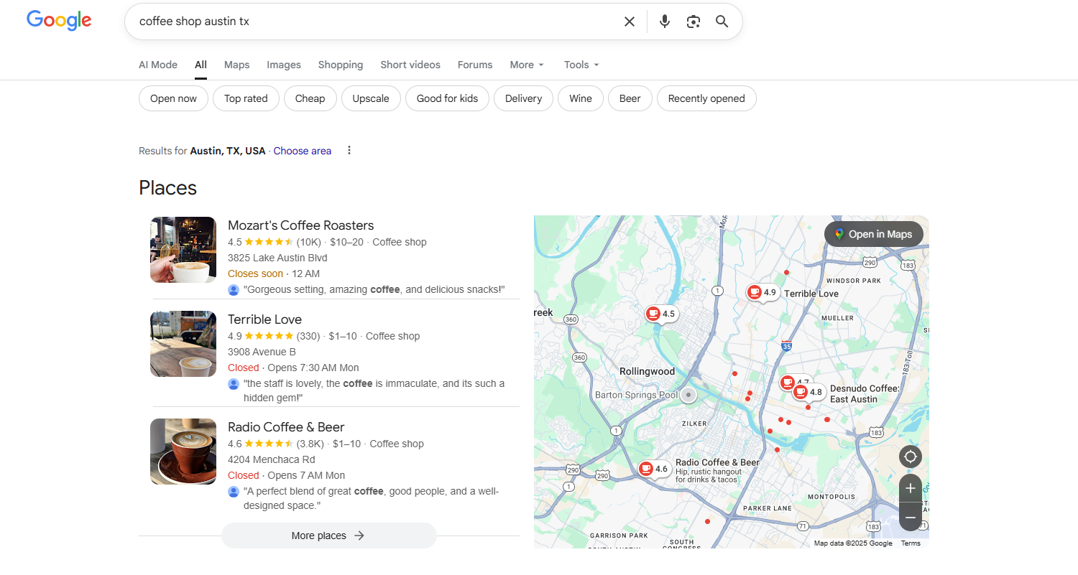
Task: Zoom out on the map
Action: coord(910,516)
